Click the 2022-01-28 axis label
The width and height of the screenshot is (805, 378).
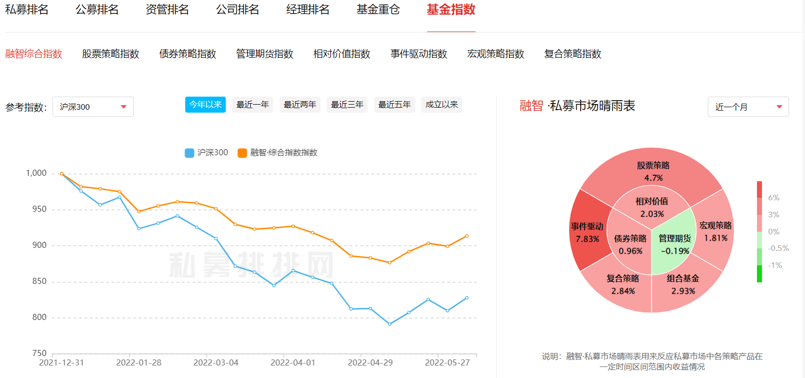139,362
